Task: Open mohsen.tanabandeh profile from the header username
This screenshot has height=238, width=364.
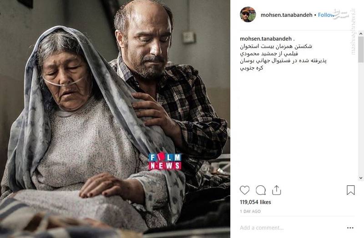Action: click(287, 15)
